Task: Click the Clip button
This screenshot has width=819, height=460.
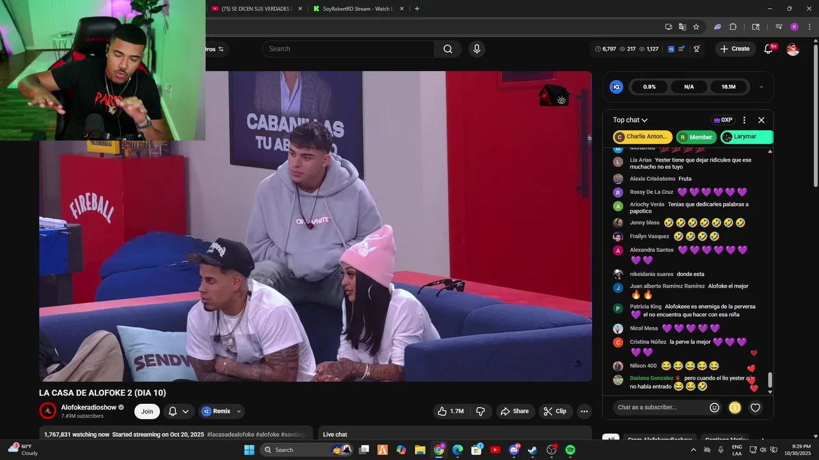Action: 555,411
